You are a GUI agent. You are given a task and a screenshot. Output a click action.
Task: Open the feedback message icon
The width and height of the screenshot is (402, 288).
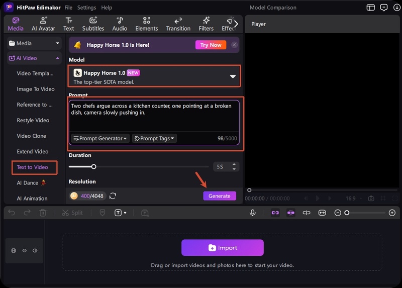[x=383, y=8]
